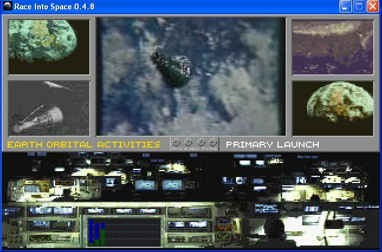Screen dimensions: 382x252
Task: Maximize the Race Into Space window
Action: coord(359,6)
